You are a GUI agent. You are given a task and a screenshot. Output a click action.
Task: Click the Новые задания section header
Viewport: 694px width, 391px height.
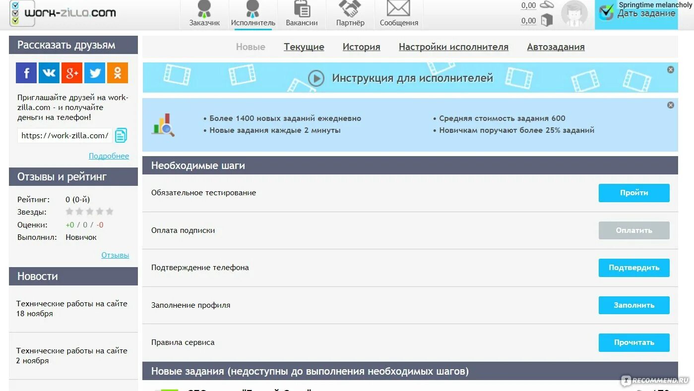click(x=410, y=371)
